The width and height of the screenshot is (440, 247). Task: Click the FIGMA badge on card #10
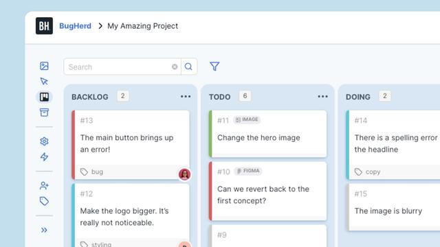pos(248,171)
